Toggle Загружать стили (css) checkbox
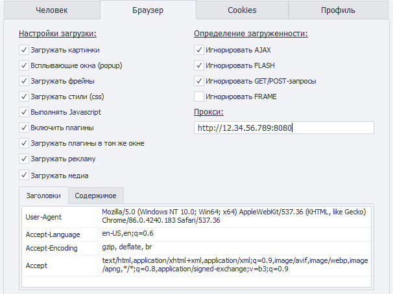The height and width of the screenshot is (294, 393). (x=24, y=96)
